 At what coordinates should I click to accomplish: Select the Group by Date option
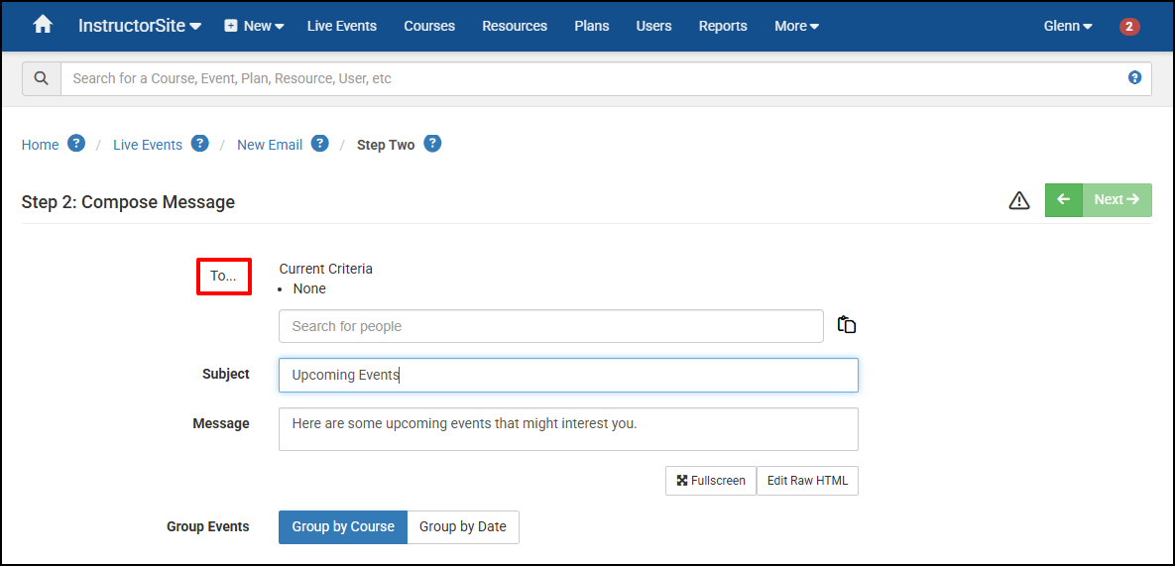click(x=463, y=526)
